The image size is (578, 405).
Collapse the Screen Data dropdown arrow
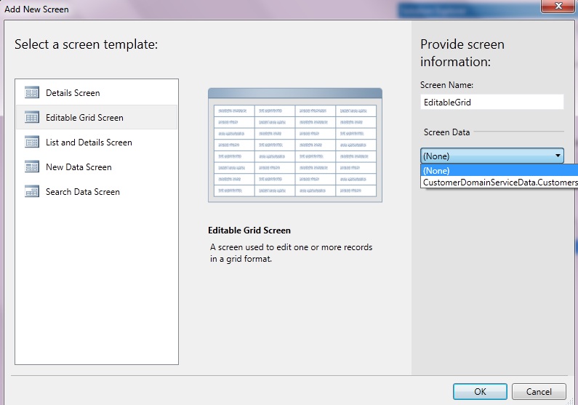coord(558,156)
